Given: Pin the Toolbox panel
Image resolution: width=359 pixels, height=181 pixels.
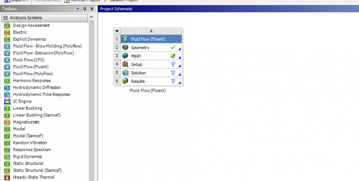Looking at the screenshot, I should 85,9.
